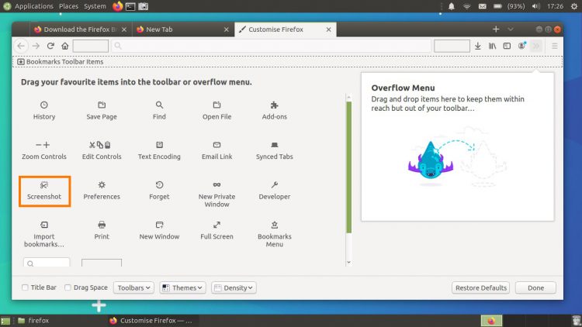582x327 pixels.
Task: Open the Toolbars dropdown
Action: point(133,287)
